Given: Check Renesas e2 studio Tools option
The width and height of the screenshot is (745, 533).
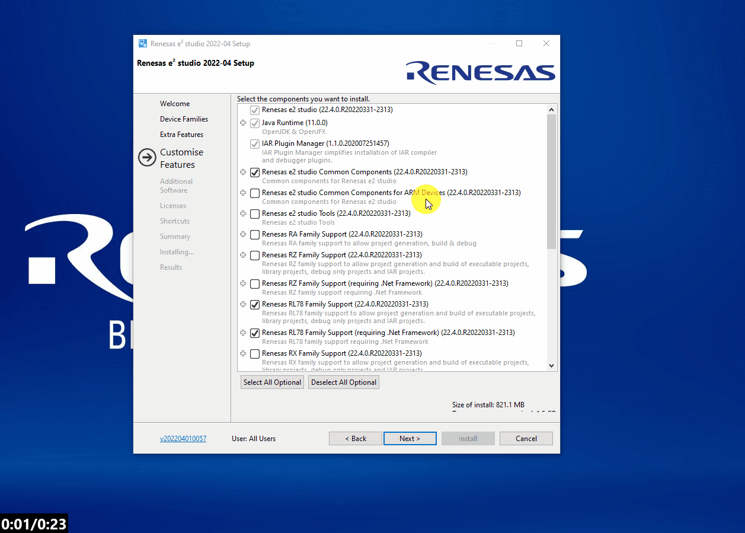Looking at the screenshot, I should (x=255, y=214).
